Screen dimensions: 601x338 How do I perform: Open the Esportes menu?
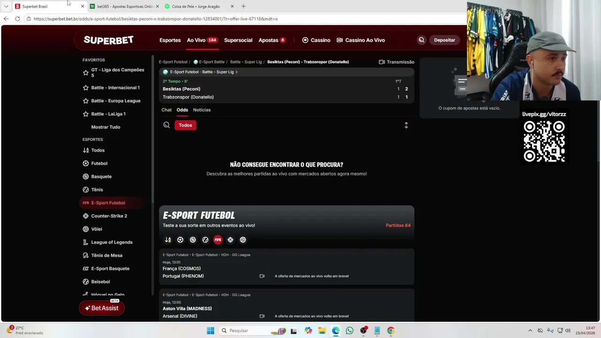point(170,40)
